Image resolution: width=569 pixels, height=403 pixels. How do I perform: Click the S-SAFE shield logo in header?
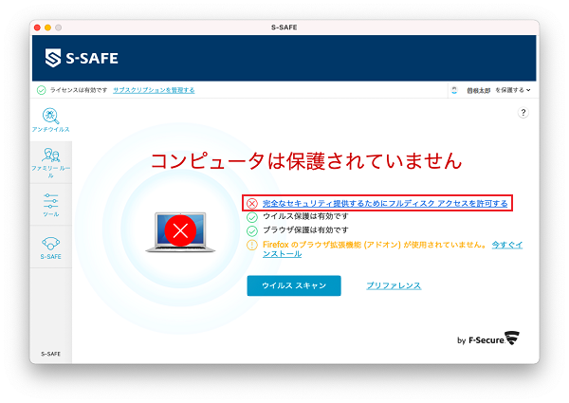click(54, 58)
